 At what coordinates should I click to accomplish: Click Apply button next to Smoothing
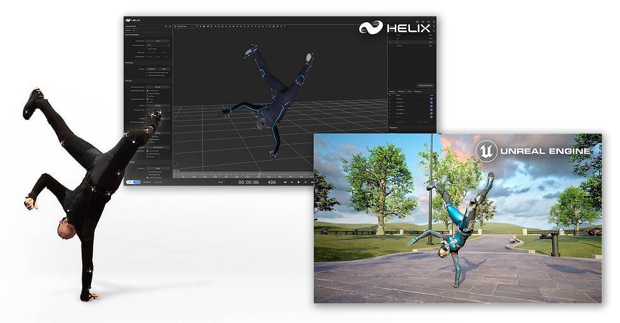158,168
